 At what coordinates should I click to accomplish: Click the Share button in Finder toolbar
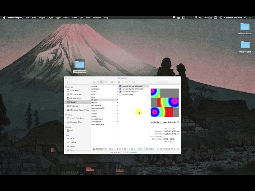pyautogui.click(x=127, y=82)
